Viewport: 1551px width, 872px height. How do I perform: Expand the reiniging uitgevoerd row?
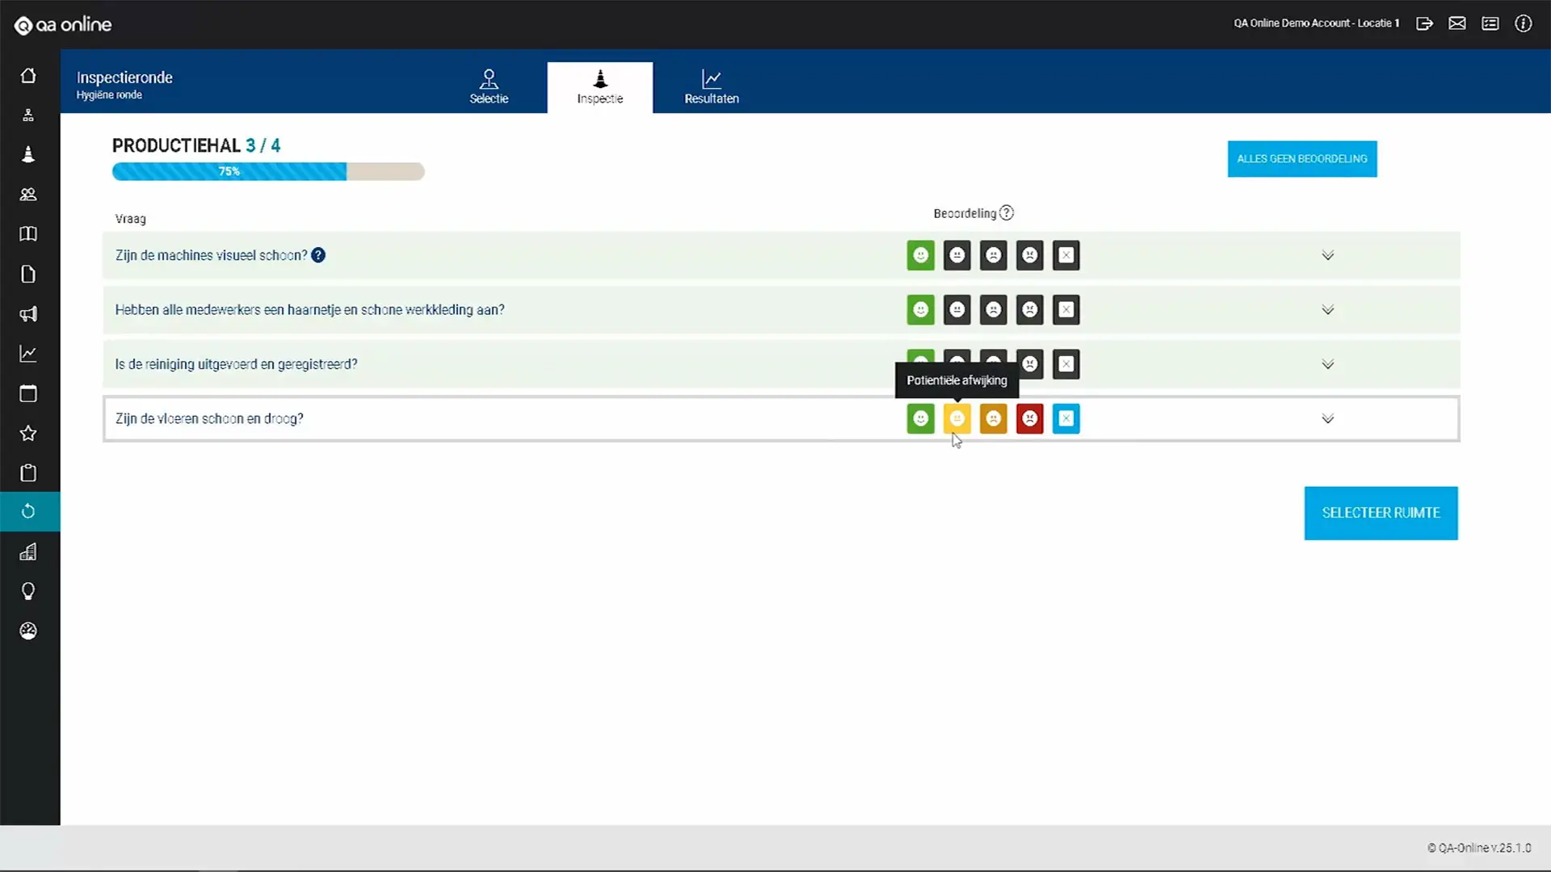(1327, 364)
